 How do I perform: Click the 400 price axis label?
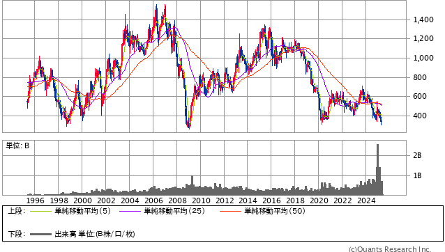(x=420, y=116)
